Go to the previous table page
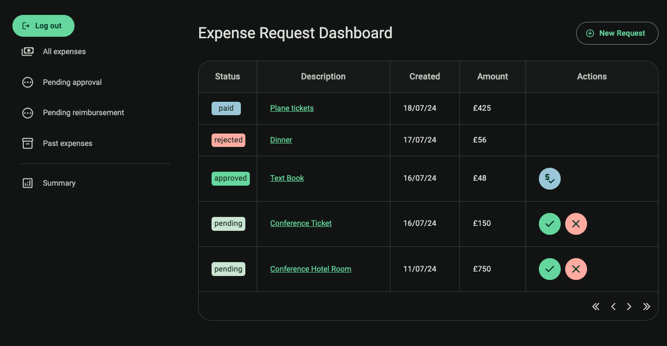 click(x=613, y=307)
